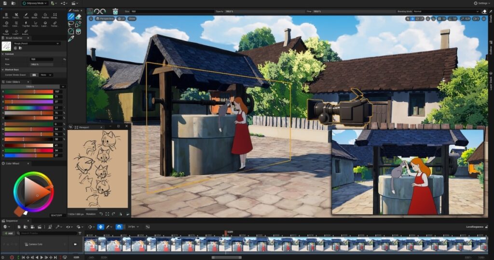Select the eraser tool in Tools panel
The image size is (494, 260).
coord(78,16)
